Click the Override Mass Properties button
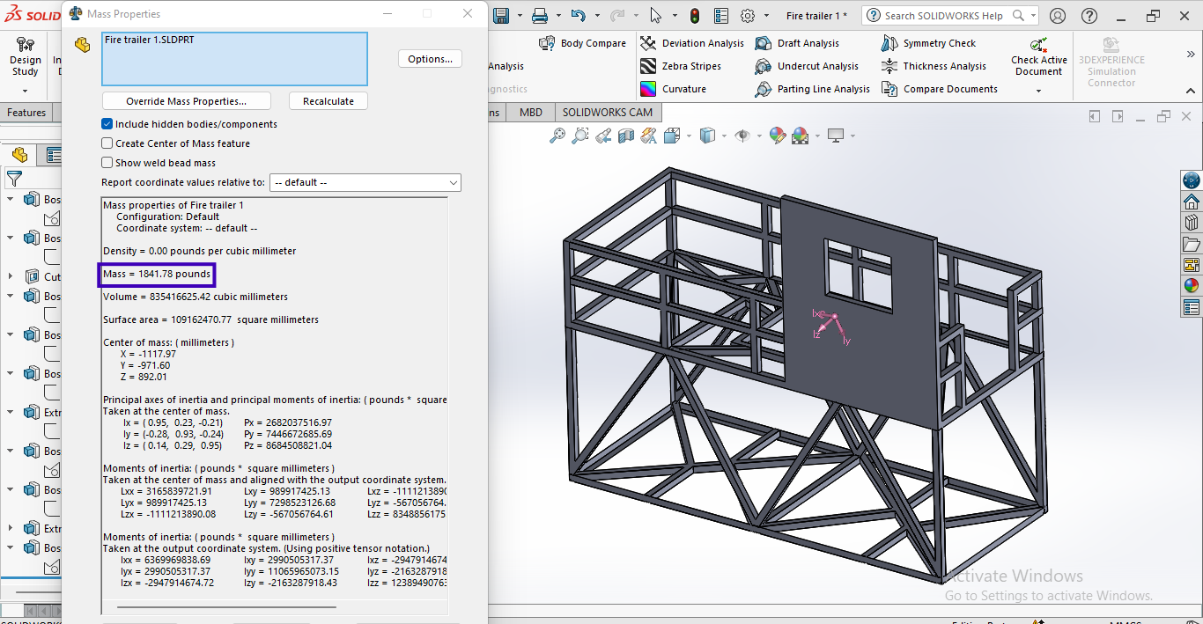1203x624 pixels. click(186, 101)
